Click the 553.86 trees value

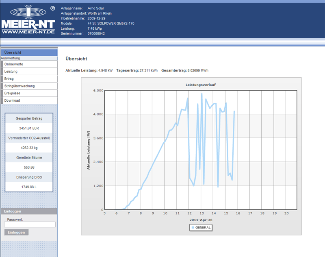[x=29, y=168]
